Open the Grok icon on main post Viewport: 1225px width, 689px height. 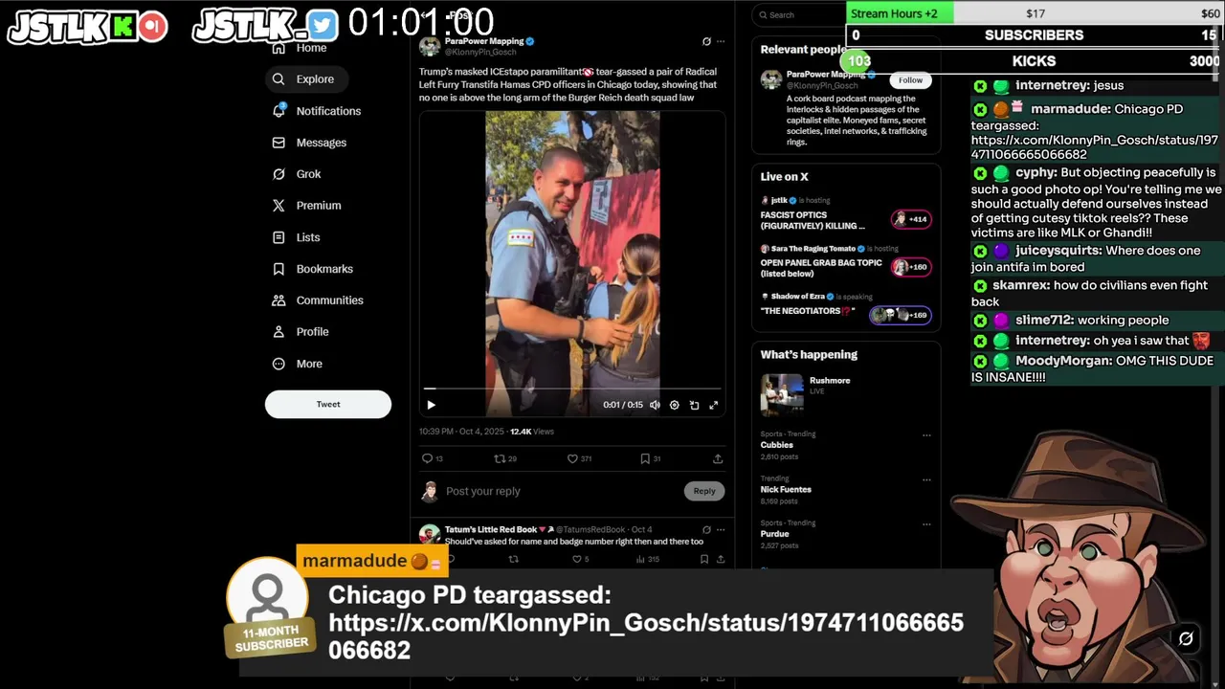(x=706, y=42)
